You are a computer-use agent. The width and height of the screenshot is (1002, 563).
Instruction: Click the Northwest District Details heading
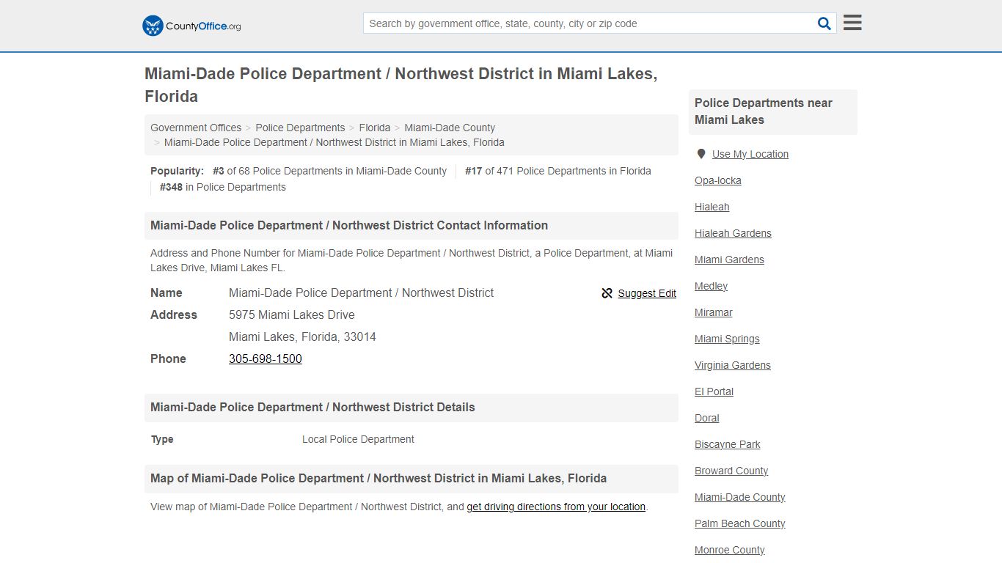[312, 407]
